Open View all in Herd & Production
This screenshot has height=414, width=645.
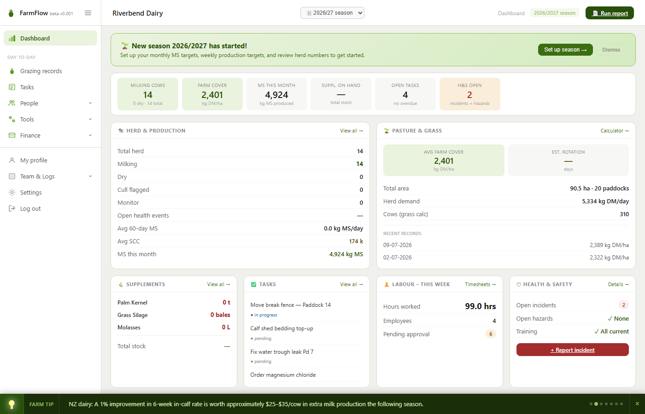click(352, 131)
